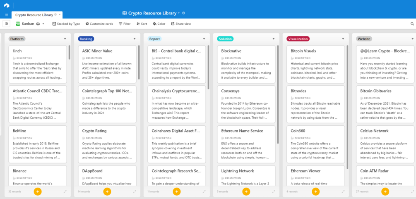Image resolution: width=416 pixels, height=199 pixels.
Task: Click the Website stack label
Action: [364, 39]
